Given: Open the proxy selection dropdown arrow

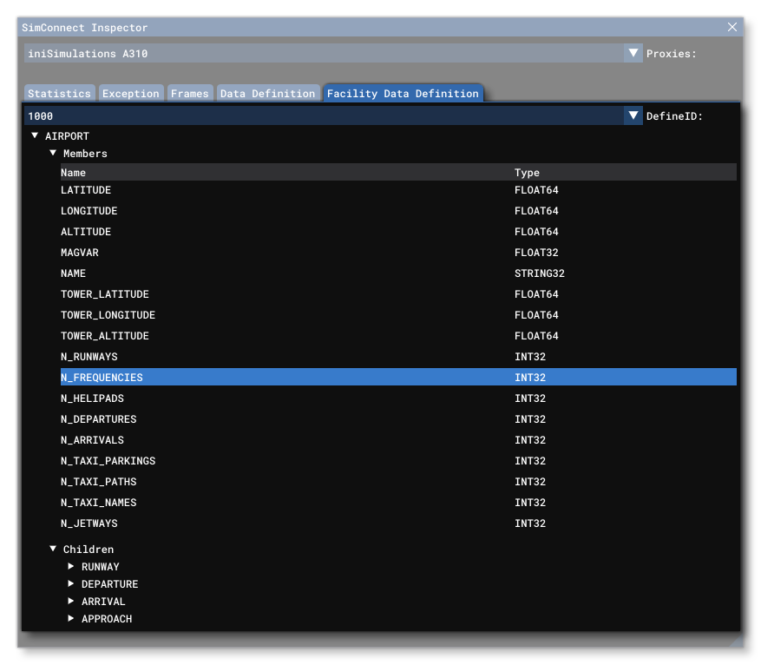Looking at the screenshot, I should pyautogui.click(x=633, y=53).
